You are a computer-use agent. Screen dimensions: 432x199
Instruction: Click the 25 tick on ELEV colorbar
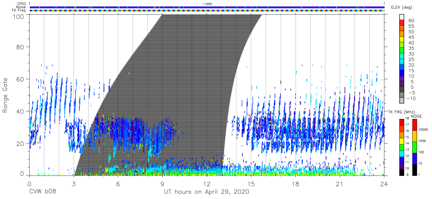pyautogui.click(x=411, y=59)
